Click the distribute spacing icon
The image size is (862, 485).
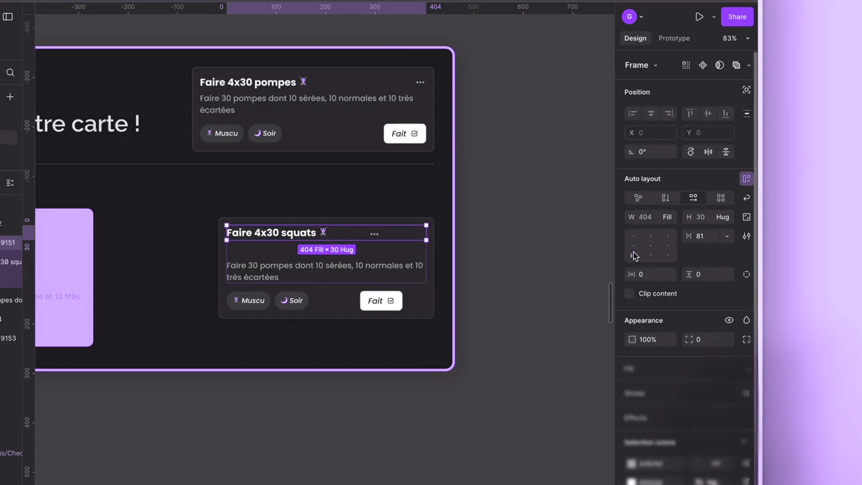pyautogui.click(x=746, y=113)
